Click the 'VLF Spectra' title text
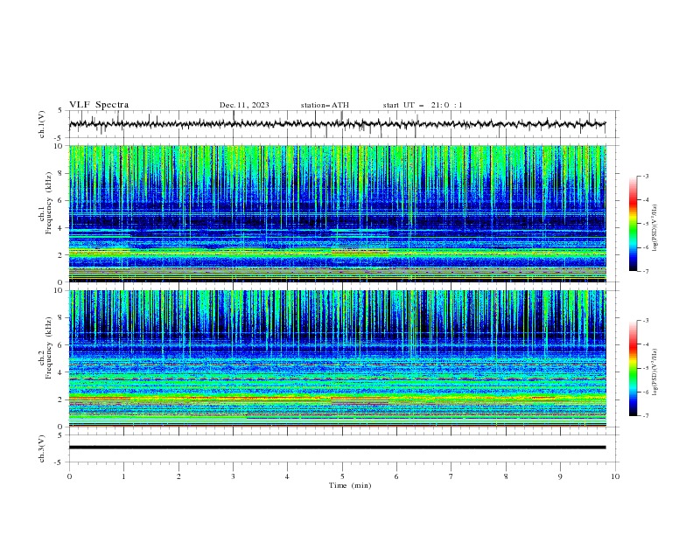Image resolution: width=693 pixels, height=535 pixels. click(x=99, y=105)
